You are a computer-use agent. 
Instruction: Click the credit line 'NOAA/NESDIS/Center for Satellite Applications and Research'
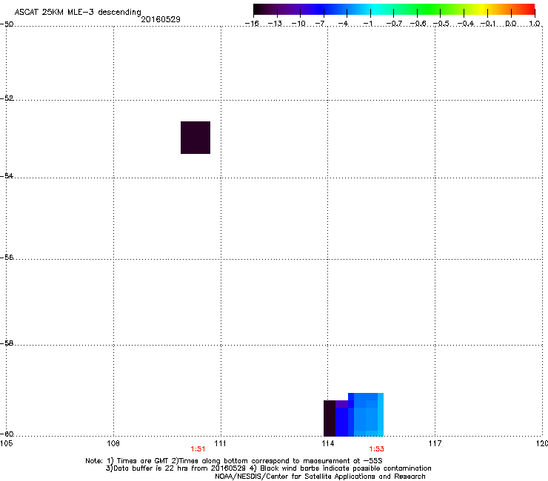320,477
